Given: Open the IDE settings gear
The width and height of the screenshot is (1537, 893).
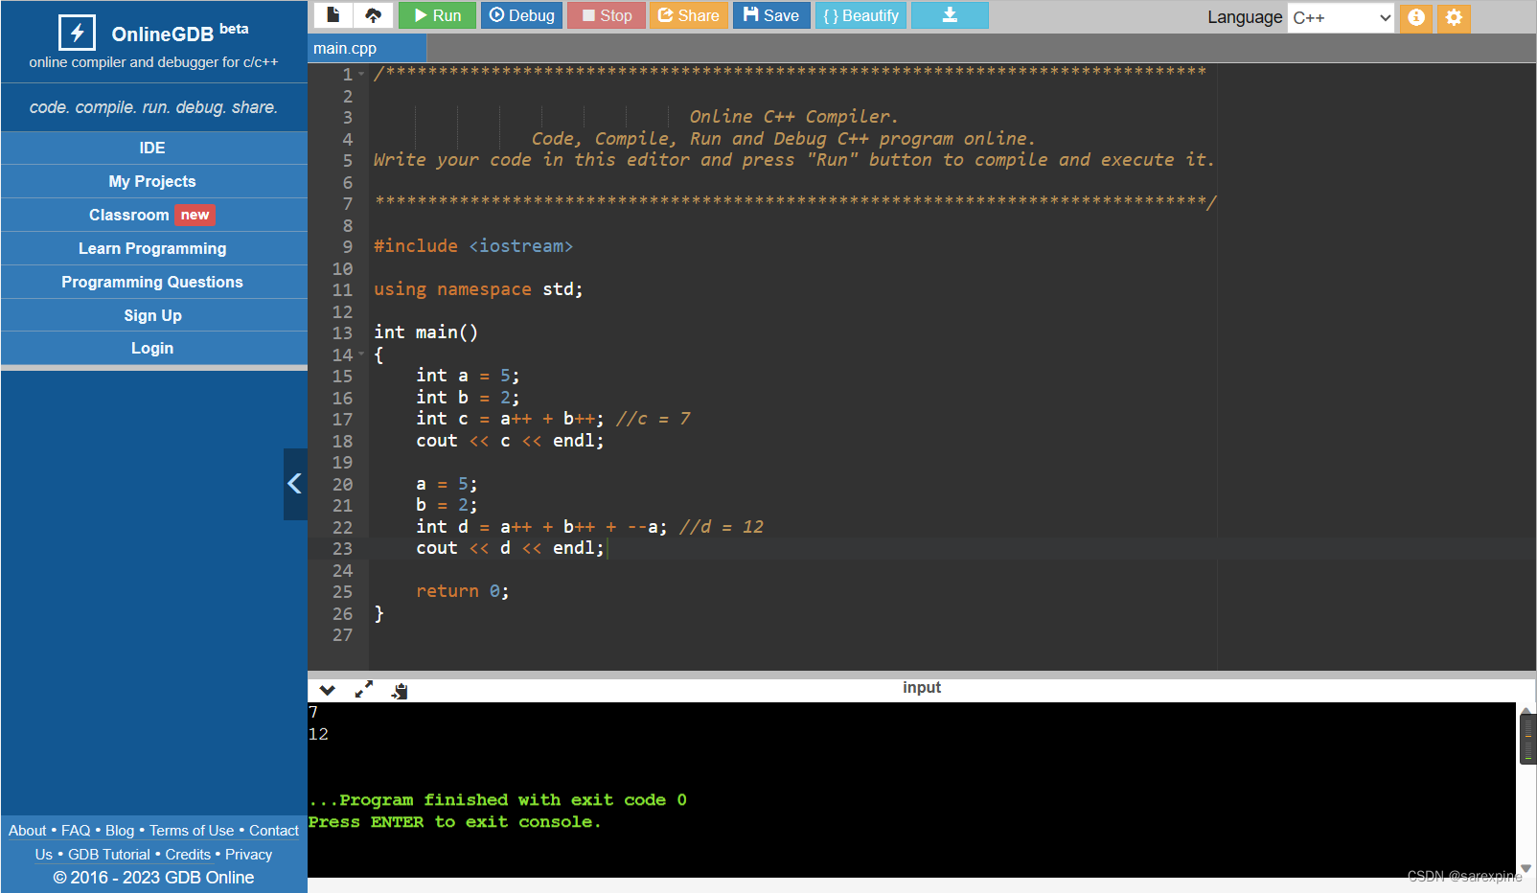Looking at the screenshot, I should coord(1454,18).
